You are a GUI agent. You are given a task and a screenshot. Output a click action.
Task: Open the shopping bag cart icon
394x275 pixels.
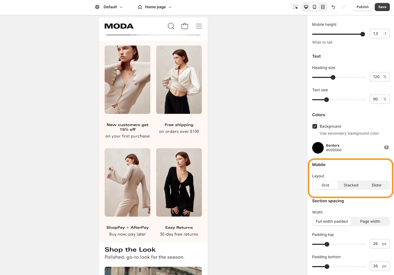(x=185, y=26)
